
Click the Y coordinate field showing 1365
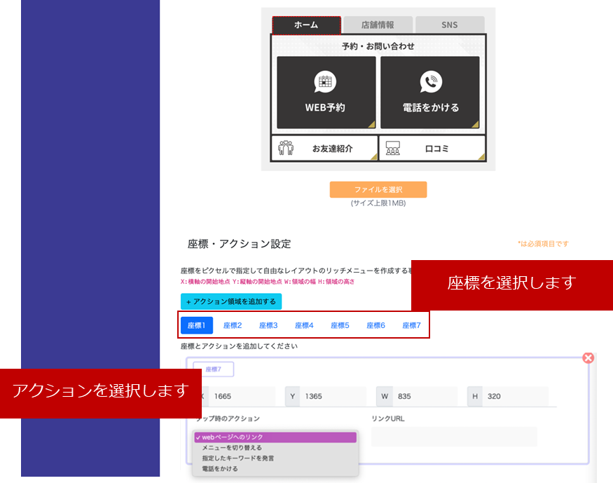333,396
